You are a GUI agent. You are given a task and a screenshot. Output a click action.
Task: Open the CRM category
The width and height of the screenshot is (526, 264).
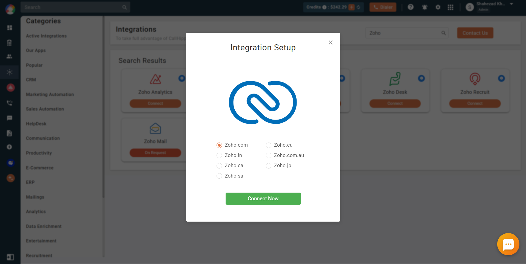tap(31, 80)
